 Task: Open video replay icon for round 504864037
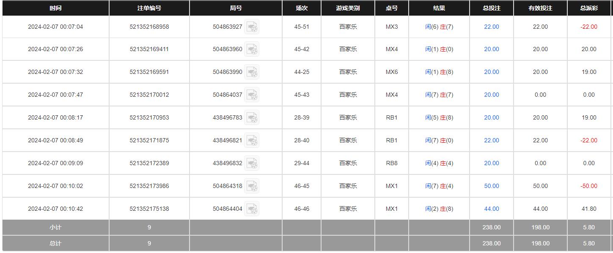tap(252, 95)
